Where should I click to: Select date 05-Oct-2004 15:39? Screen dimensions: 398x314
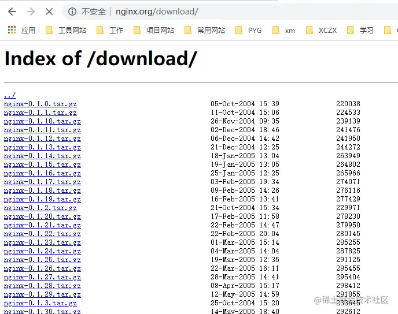(245, 103)
